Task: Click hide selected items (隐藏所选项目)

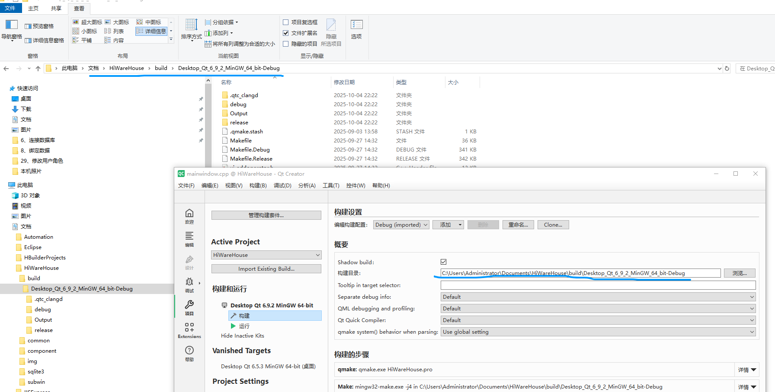Action: (x=331, y=33)
